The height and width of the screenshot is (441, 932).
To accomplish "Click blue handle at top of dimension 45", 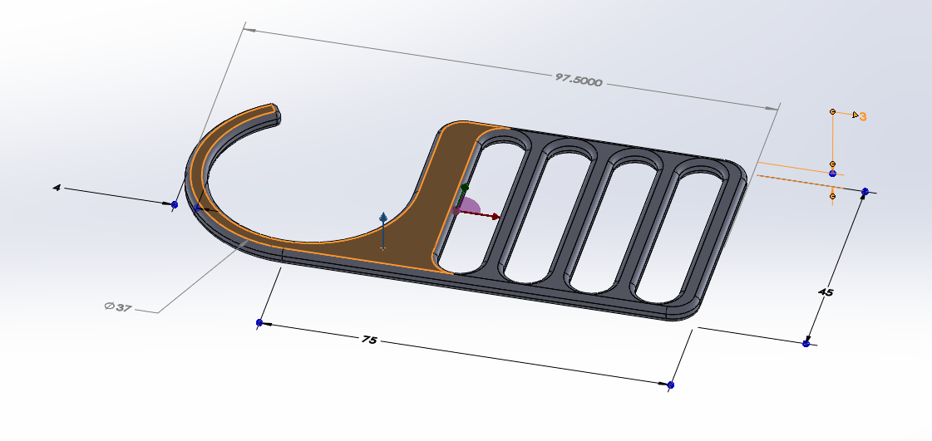I will [865, 192].
